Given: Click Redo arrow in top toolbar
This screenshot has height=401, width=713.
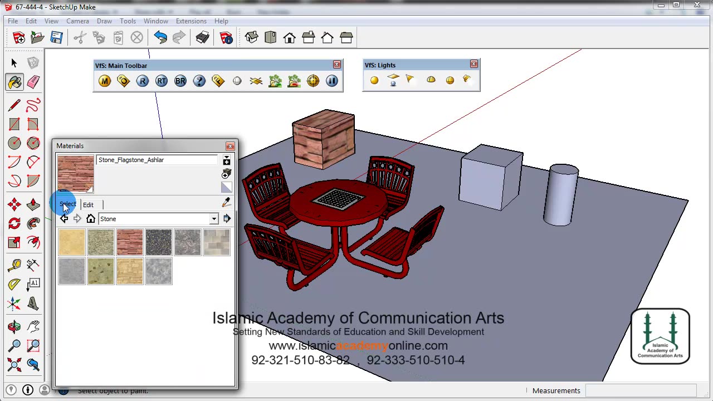Looking at the screenshot, I should tap(179, 37).
